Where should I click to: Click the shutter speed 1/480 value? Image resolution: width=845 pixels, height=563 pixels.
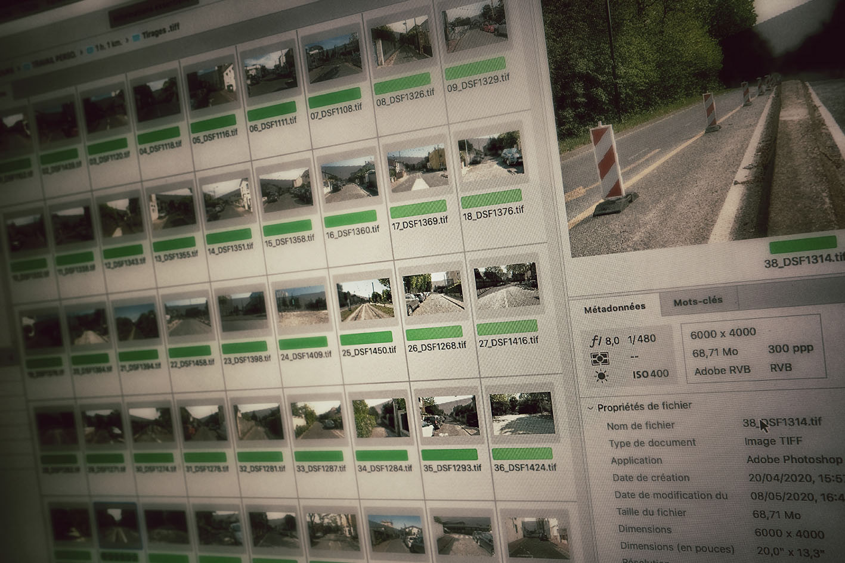point(642,339)
